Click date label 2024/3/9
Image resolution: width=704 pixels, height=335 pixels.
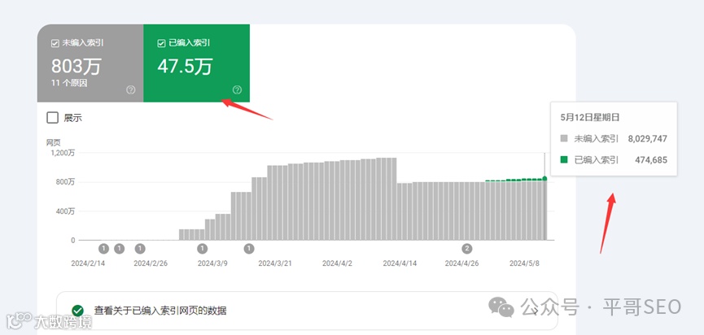point(212,263)
